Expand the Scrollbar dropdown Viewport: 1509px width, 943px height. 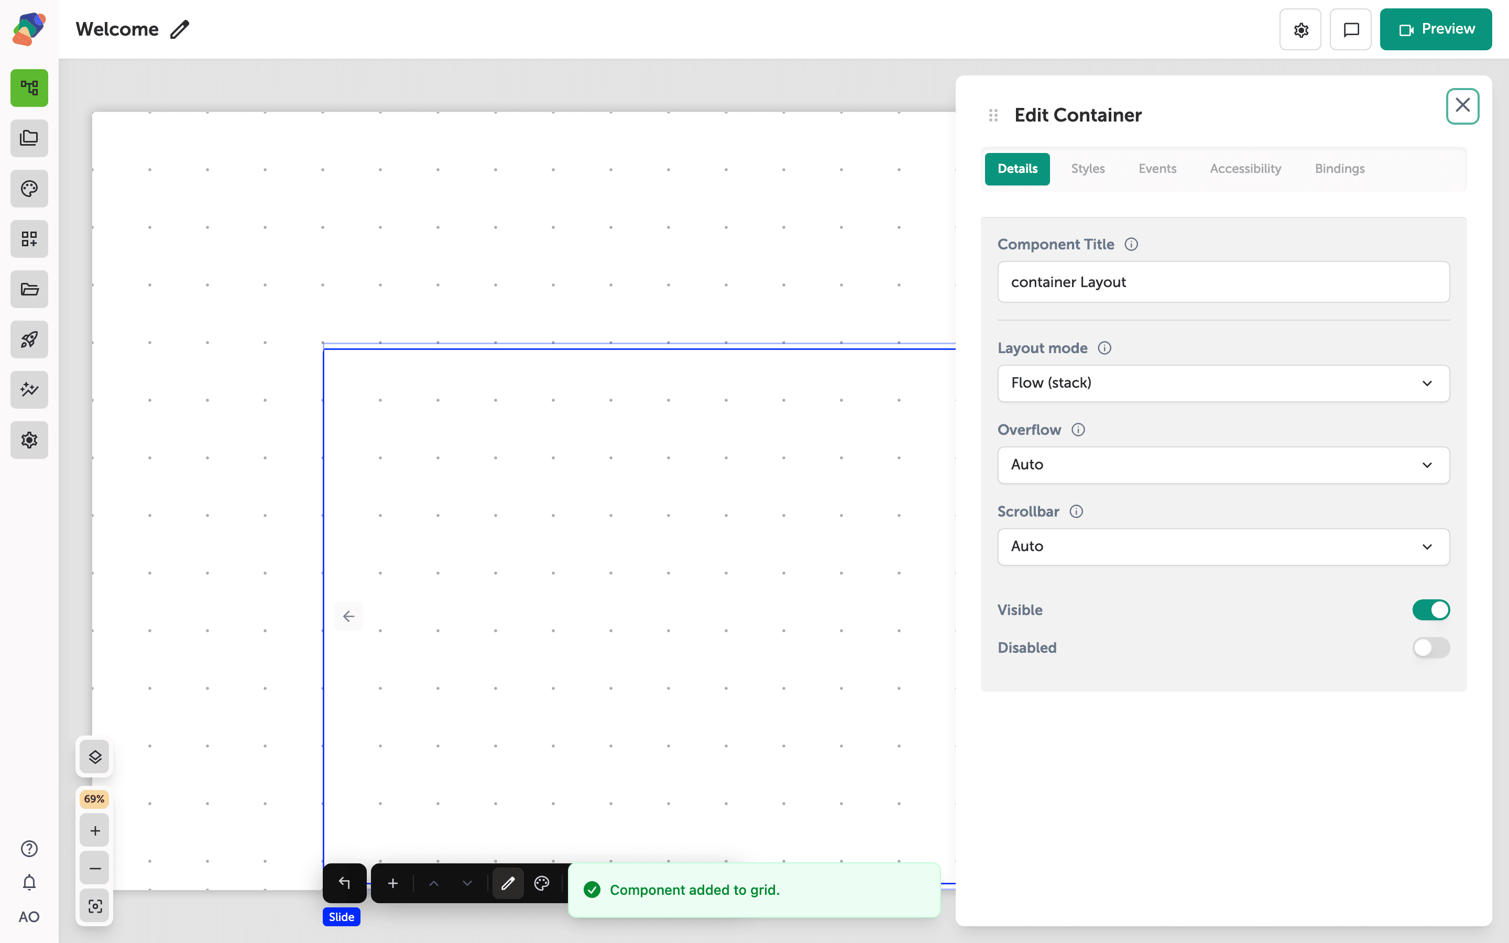[1223, 546]
